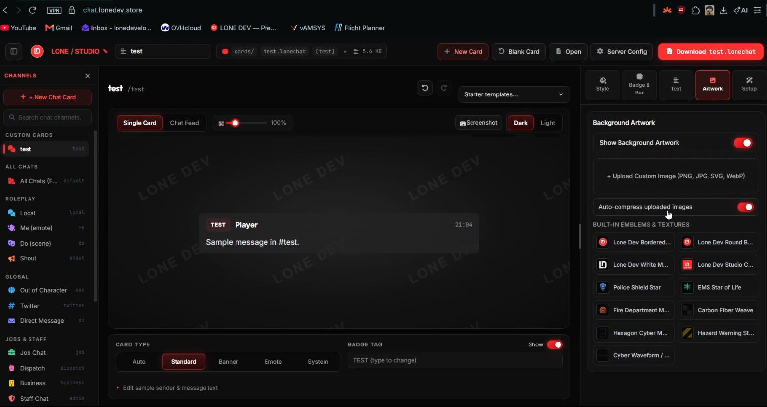Close the Channels panel

[x=88, y=76]
